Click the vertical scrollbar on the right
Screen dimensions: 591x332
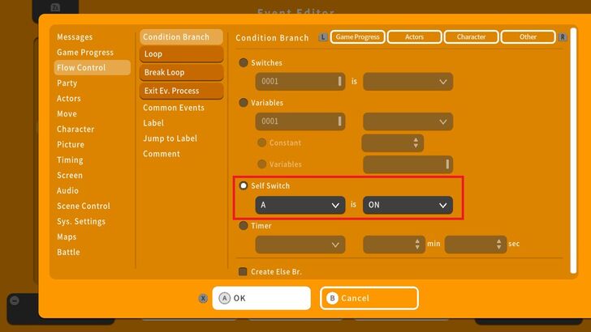[573, 151]
